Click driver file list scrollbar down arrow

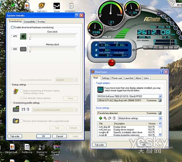(160, 134)
